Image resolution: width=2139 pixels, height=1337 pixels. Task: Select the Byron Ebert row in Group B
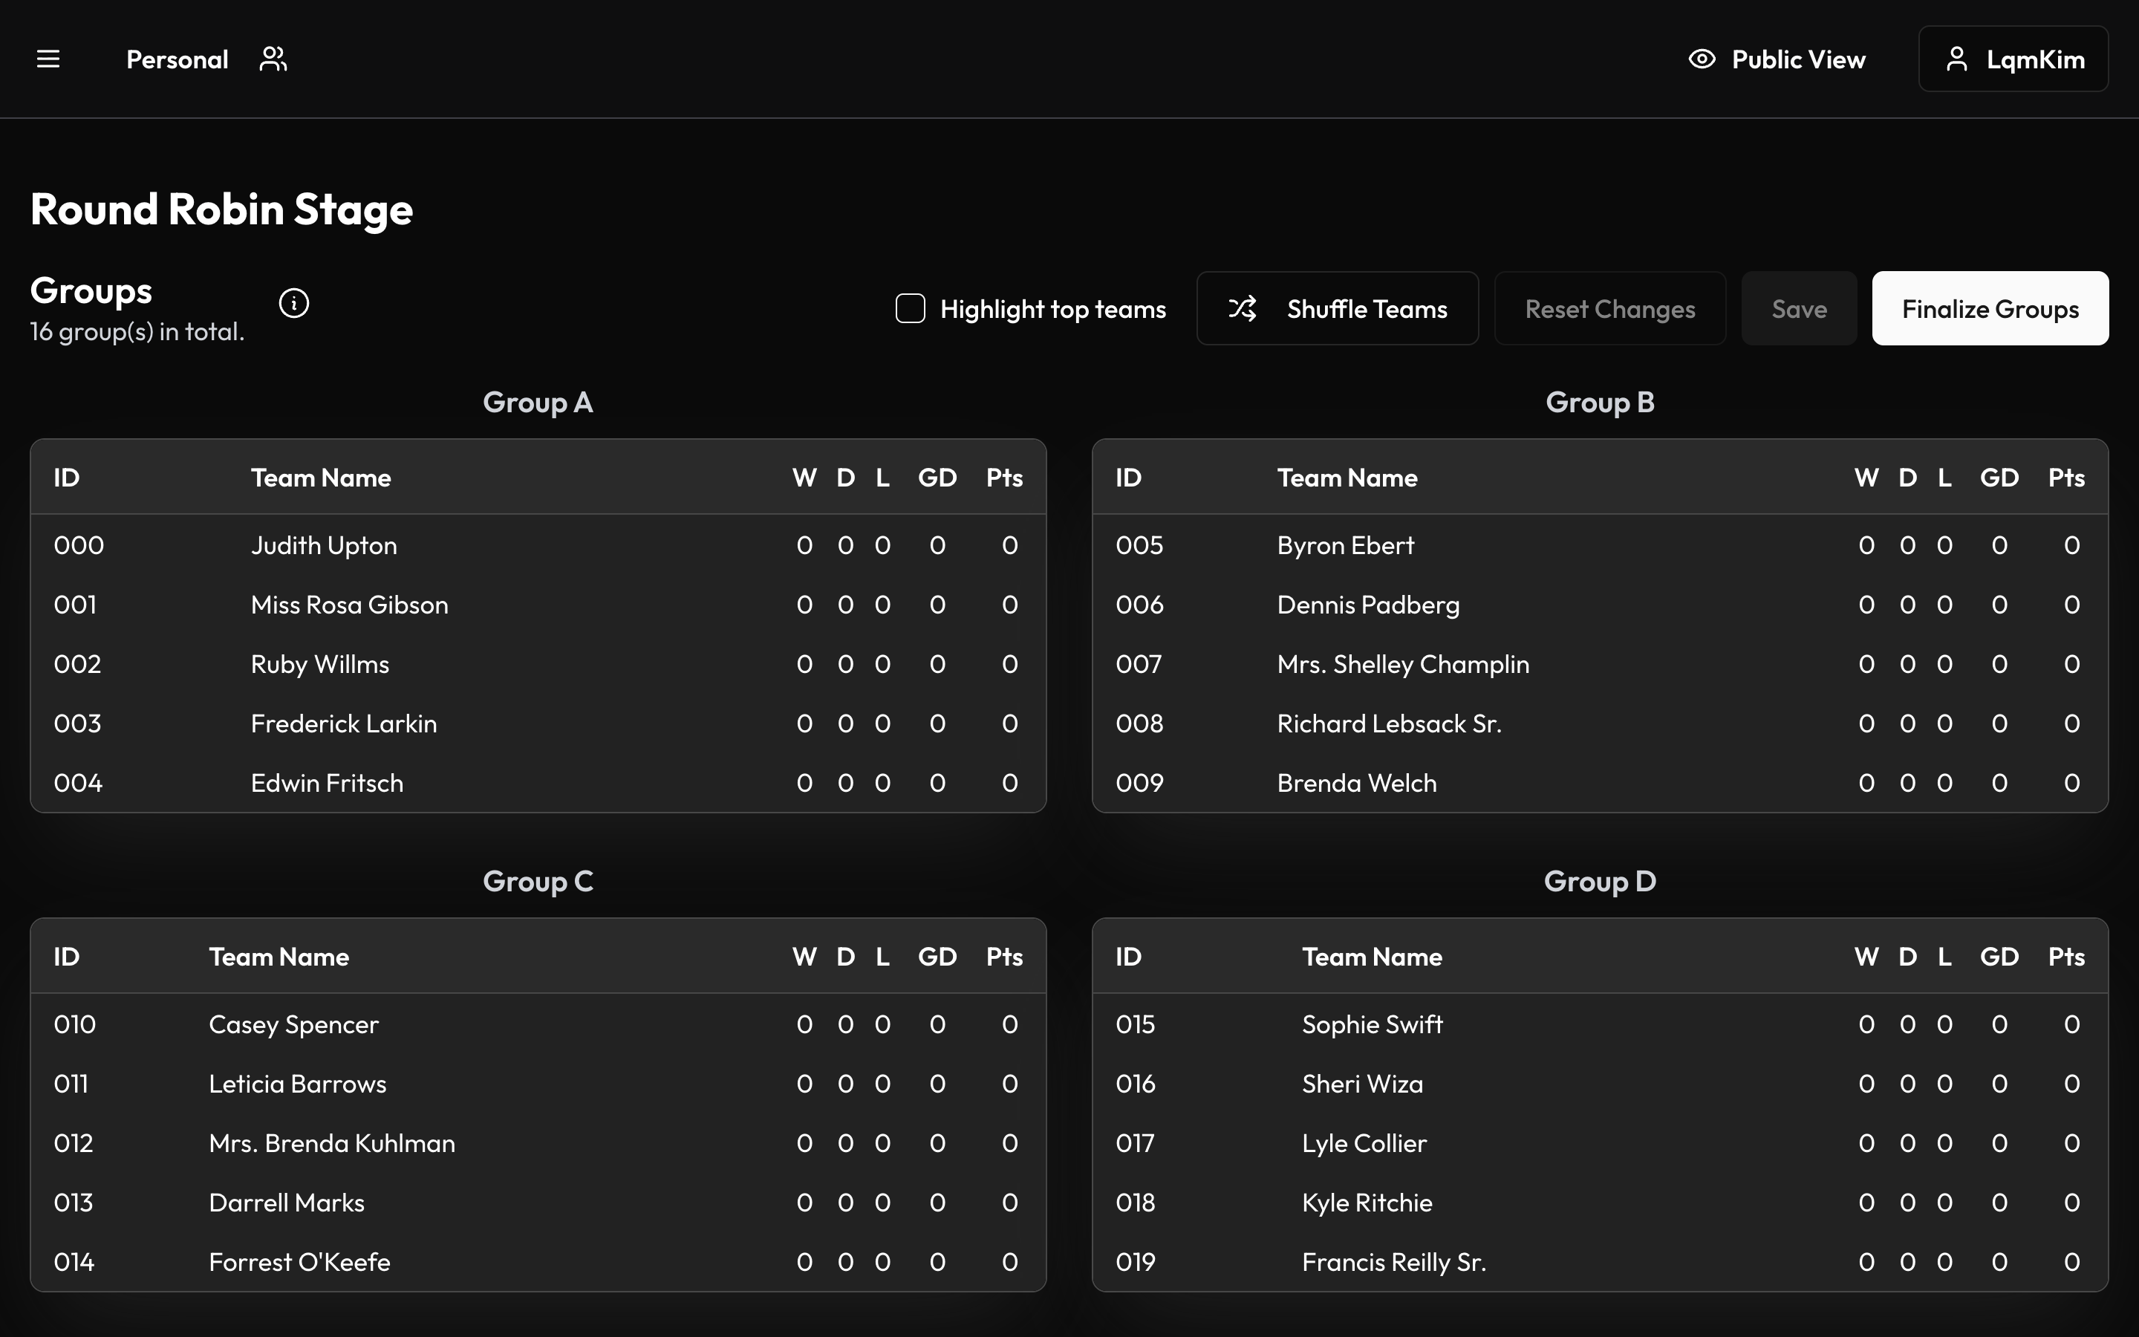[1599, 546]
